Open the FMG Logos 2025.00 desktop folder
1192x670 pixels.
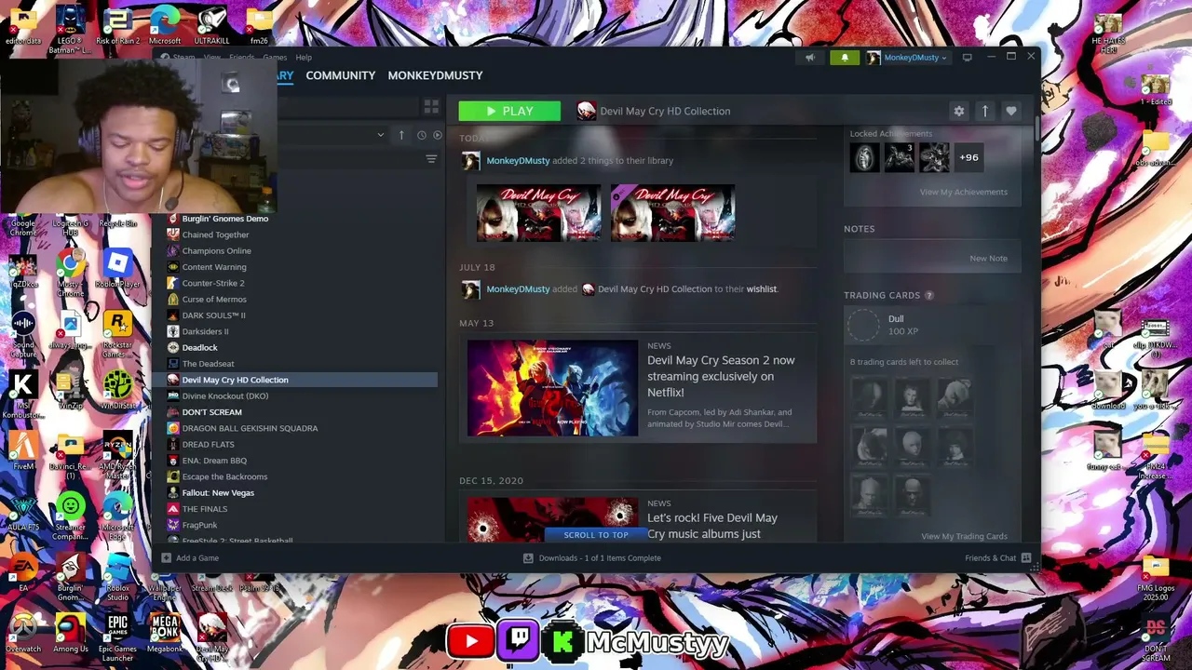(x=1156, y=580)
